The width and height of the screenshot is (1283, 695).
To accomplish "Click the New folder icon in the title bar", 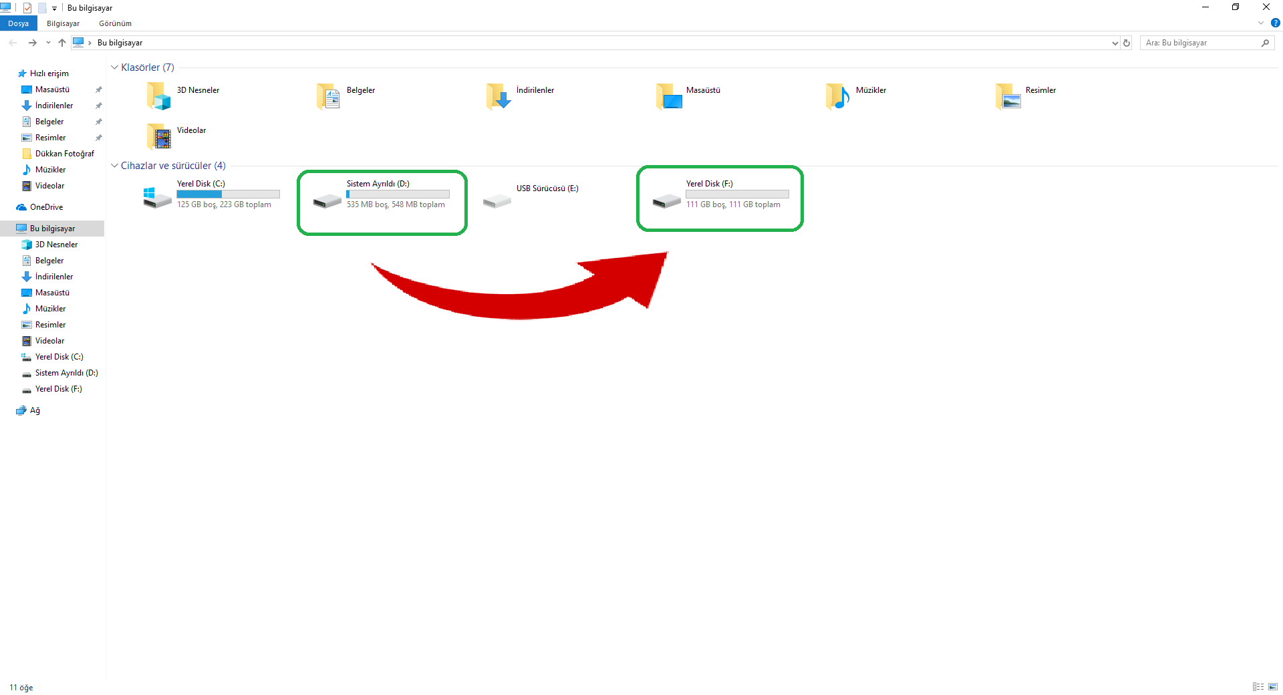I will tap(42, 8).
